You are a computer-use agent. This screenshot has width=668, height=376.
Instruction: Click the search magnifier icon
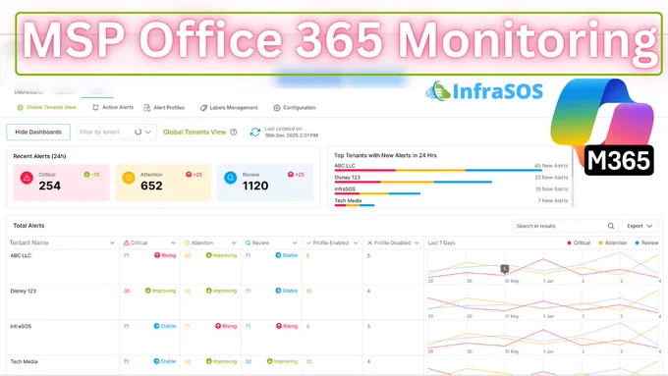pos(610,226)
